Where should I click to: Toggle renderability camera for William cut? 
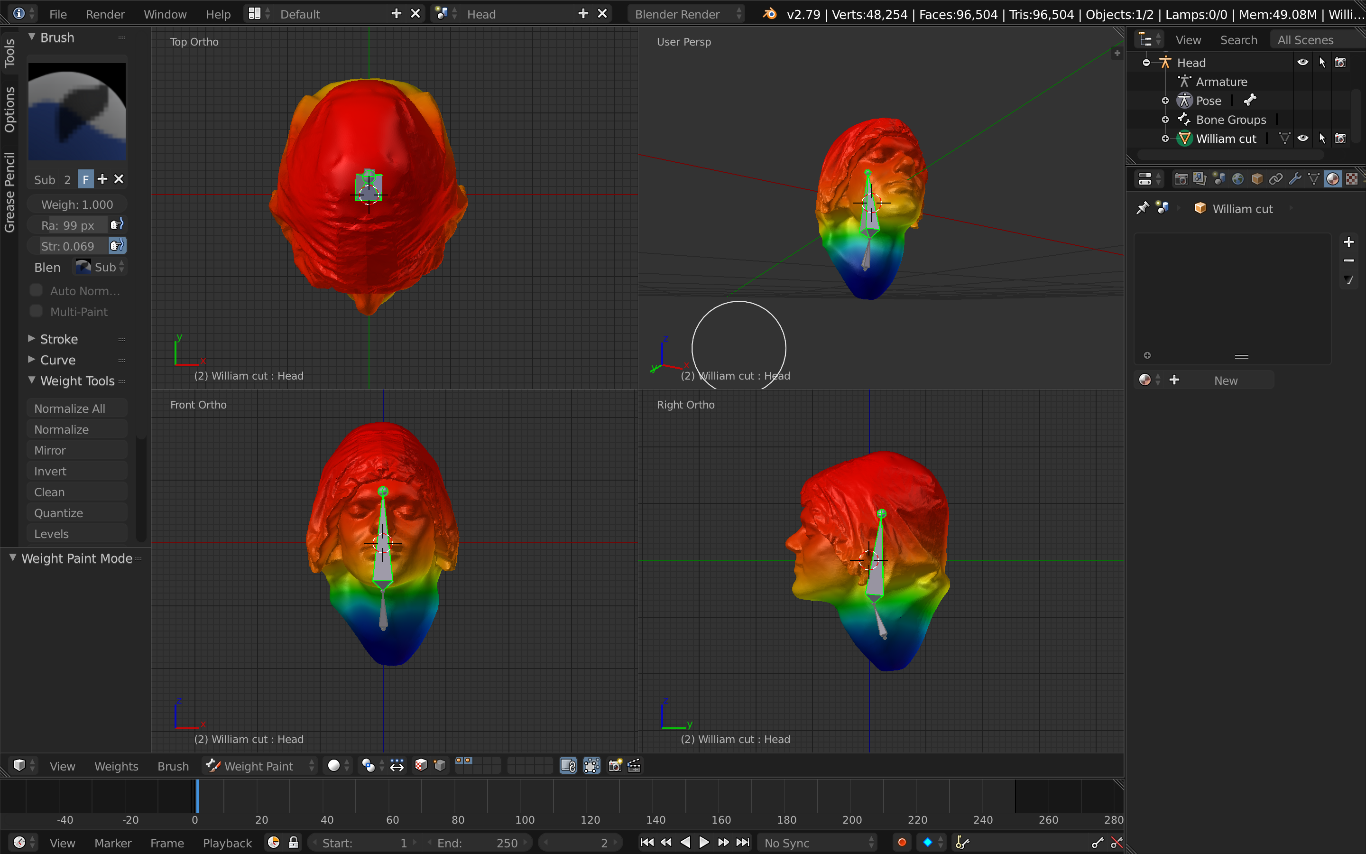click(x=1340, y=139)
